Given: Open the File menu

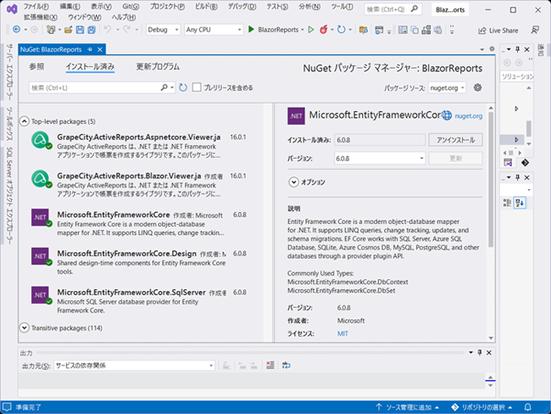Looking at the screenshot, I should 36,7.
